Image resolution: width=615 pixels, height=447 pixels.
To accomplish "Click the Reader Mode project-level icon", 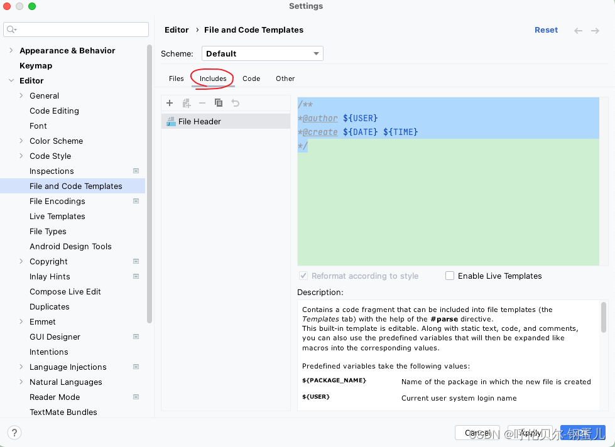I will 136,397.
